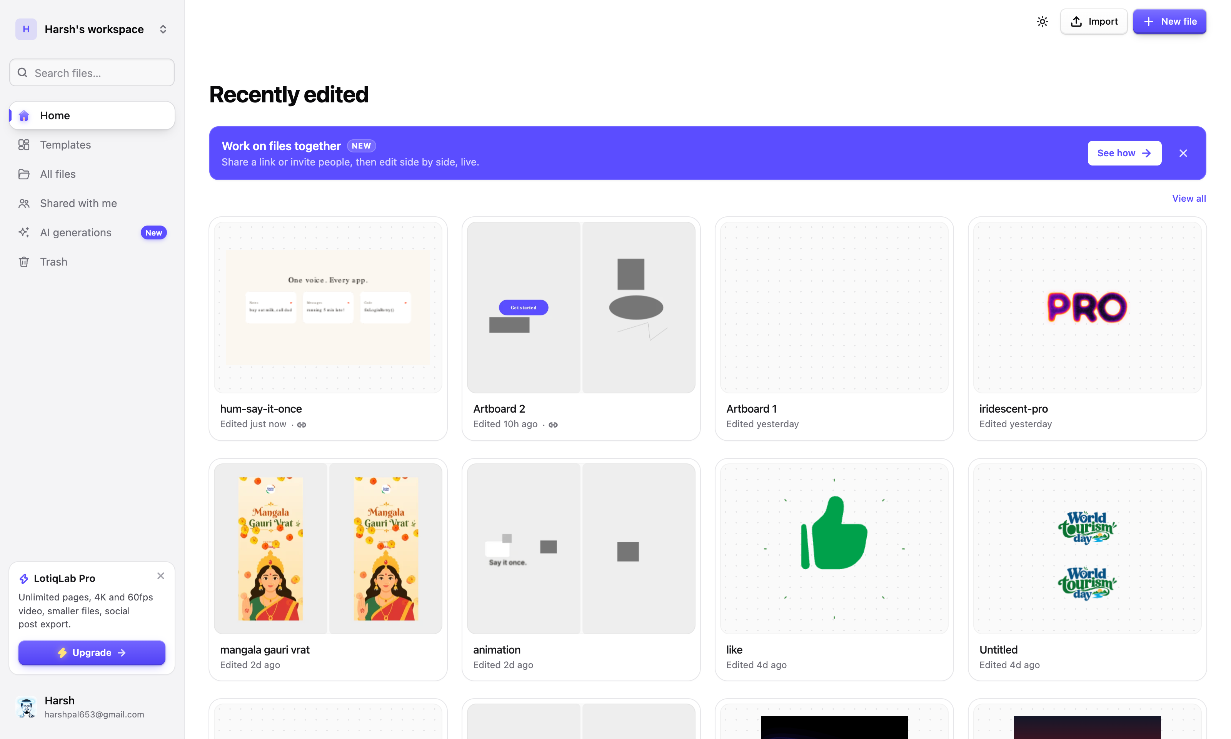Toggle the light/dark theme sun icon
This screenshot has width=1231, height=739.
pyautogui.click(x=1042, y=22)
